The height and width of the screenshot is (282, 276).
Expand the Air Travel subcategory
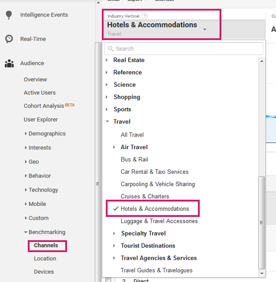[x=114, y=147]
